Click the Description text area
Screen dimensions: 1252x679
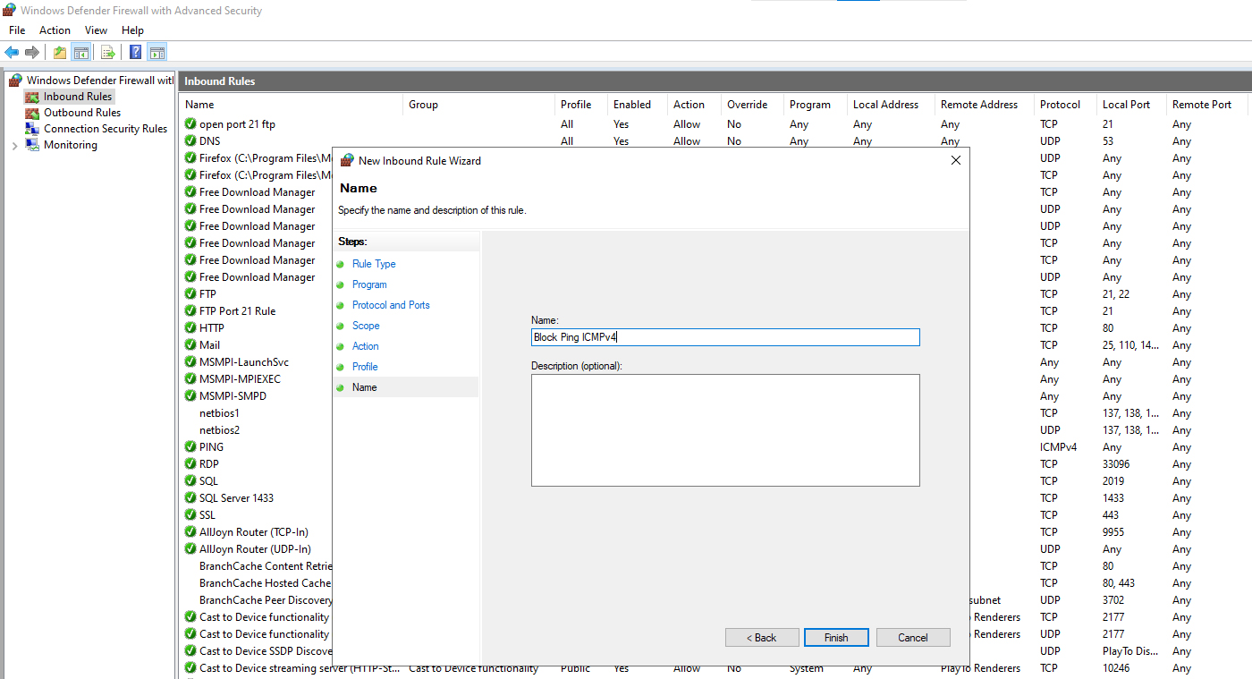pos(724,429)
